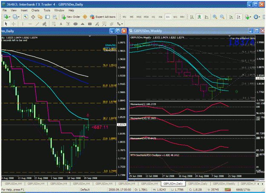
Task: Click the connection status bars icon
Action: pos(228,190)
